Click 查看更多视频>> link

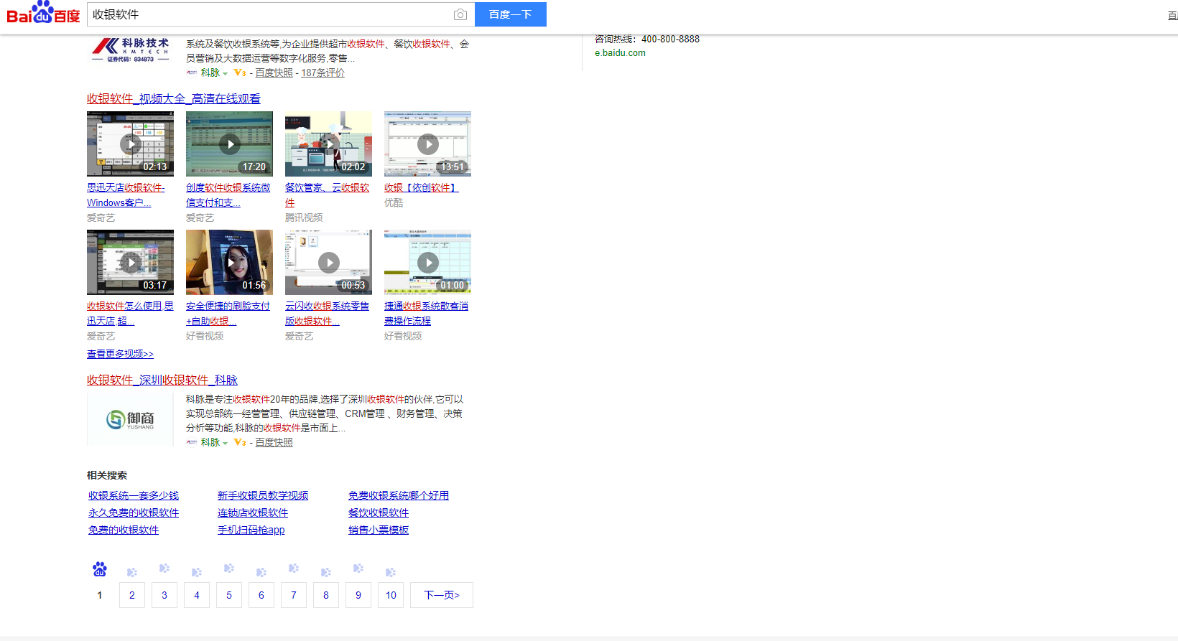pyautogui.click(x=120, y=354)
